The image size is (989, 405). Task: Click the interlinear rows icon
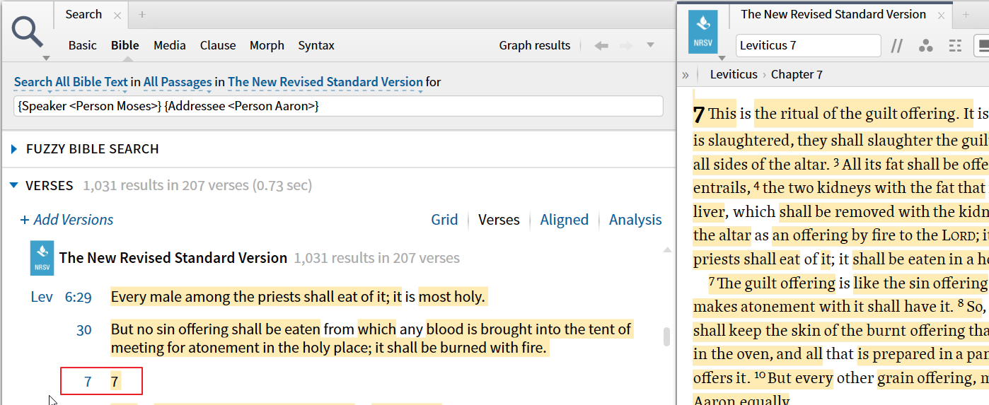pyautogui.click(x=955, y=46)
